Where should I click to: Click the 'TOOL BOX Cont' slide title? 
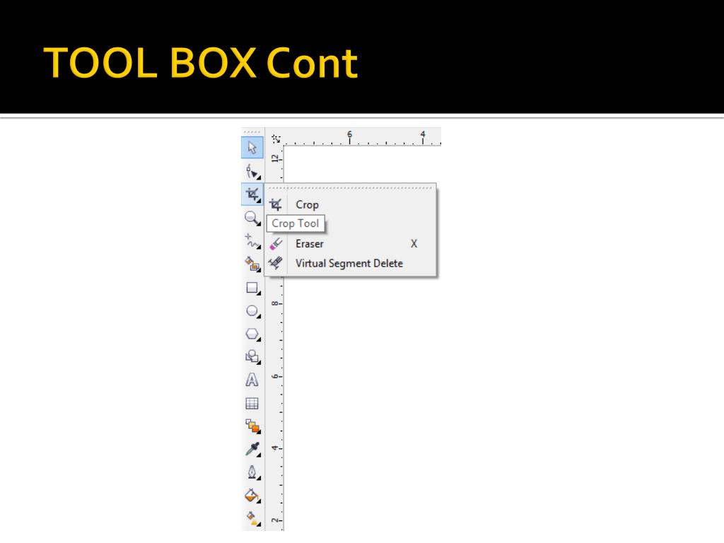201,62
